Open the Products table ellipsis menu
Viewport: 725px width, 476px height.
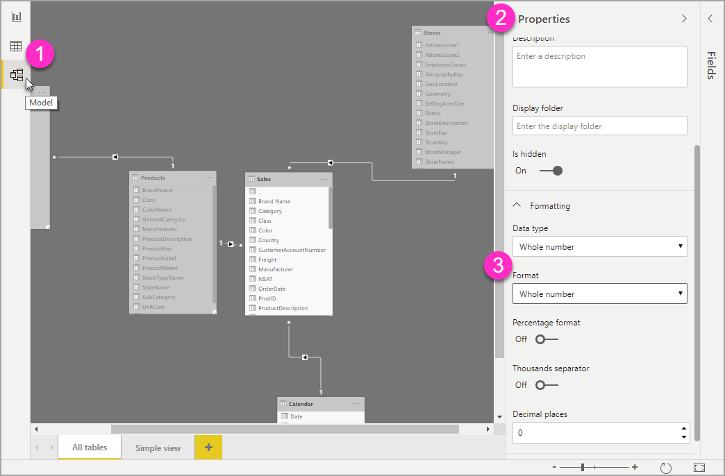[208, 177]
